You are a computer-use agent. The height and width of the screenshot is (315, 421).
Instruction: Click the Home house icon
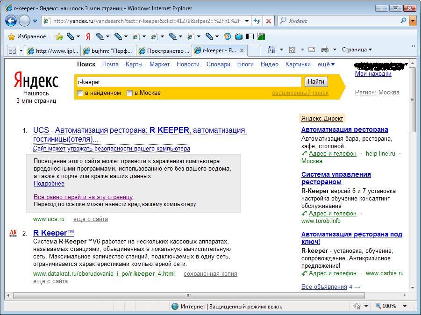(x=271, y=50)
